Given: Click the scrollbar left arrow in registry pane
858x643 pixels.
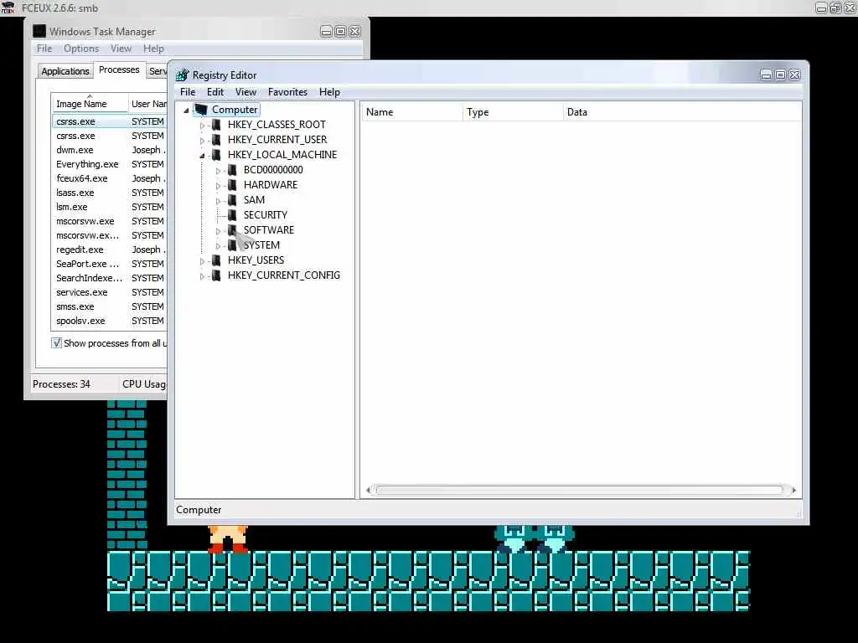Looking at the screenshot, I should point(369,491).
